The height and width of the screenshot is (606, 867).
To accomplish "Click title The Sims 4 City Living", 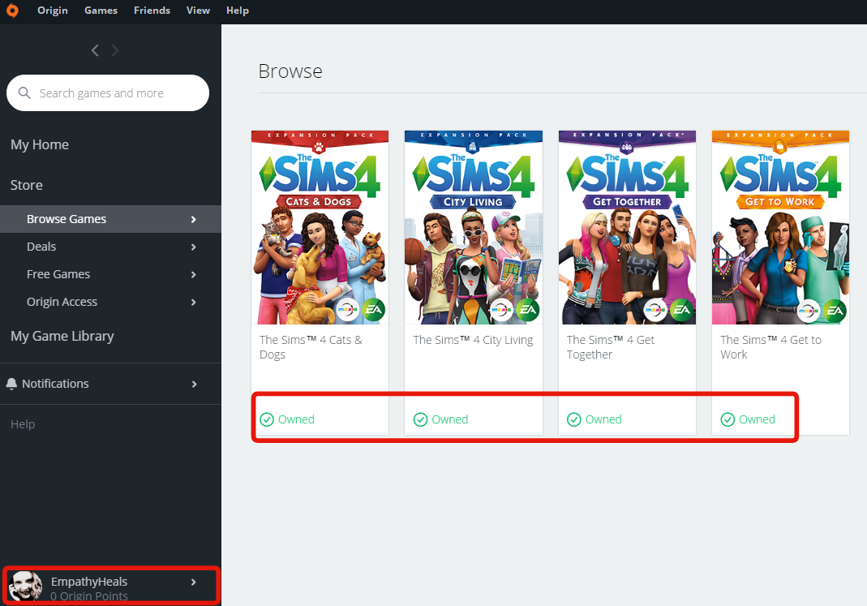I will [474, 340].
